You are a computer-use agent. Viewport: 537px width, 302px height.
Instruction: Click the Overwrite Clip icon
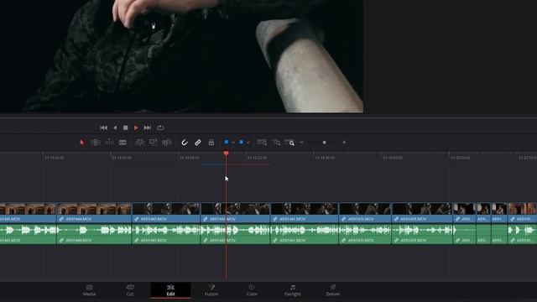[x=153, y=143]
